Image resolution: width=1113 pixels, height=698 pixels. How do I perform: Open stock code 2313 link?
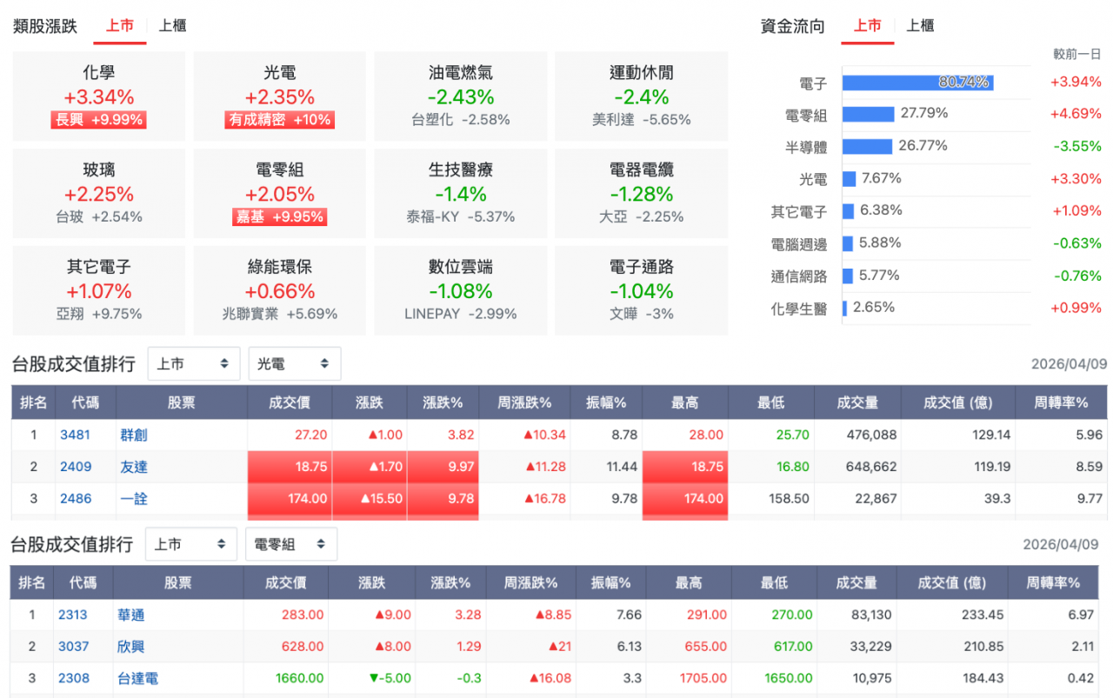(x=73, y=615)
